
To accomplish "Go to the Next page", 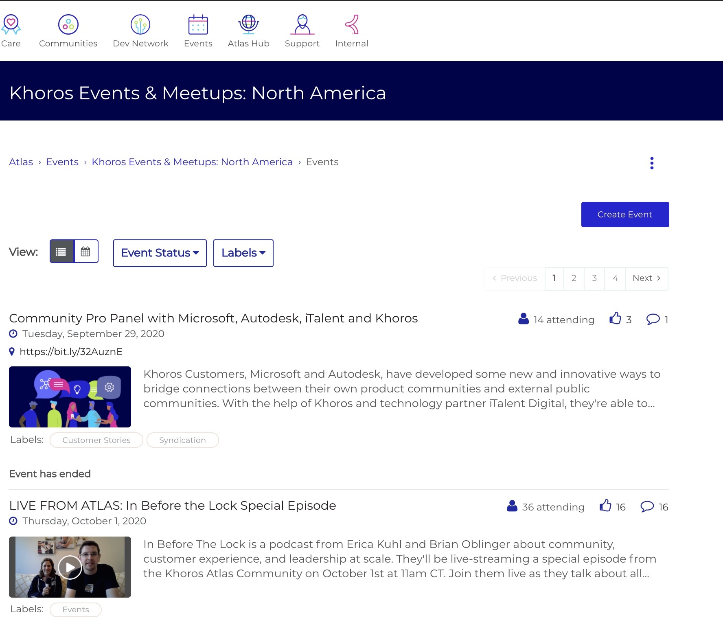I will pyautogui.click(x=647, y=278).
